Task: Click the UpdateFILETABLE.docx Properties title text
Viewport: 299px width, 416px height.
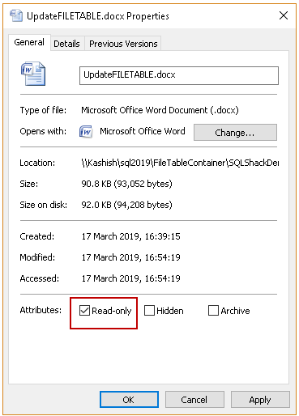Action: [x=98, y=16]
